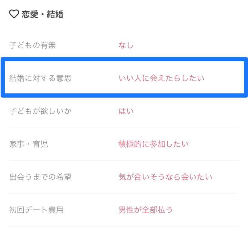Tap the なし value
248x240 pixels.
[126, 45]
